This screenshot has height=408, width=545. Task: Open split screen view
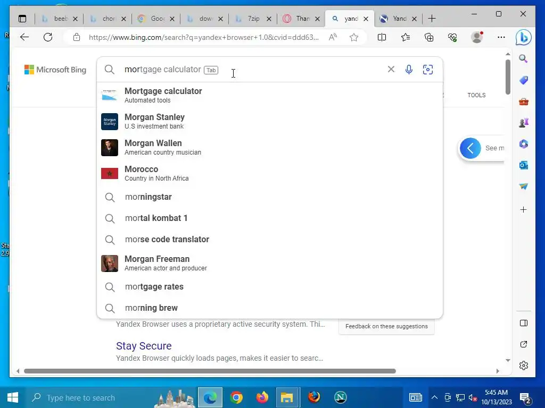pos(382,37)
